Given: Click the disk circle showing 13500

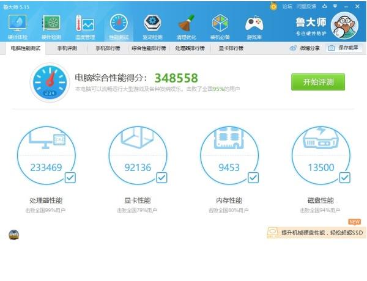Looking at the screenshot, I should click(x=321, y=155).
